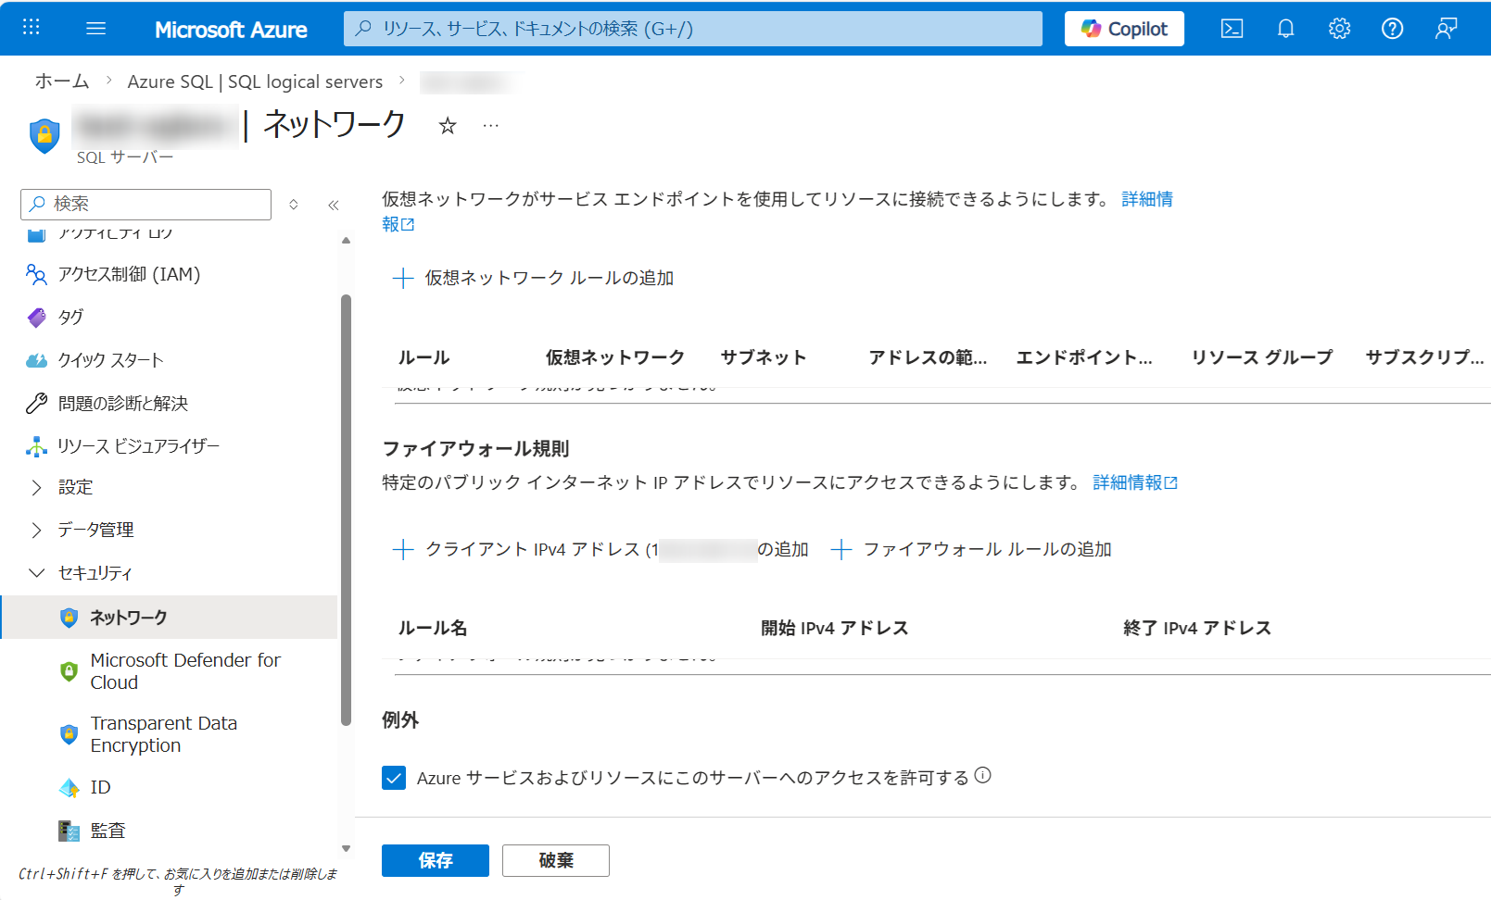The width and height of the screenshot is (1491, 900).
Task: Favorite this page with the star icon
Action: click(448, 126)
